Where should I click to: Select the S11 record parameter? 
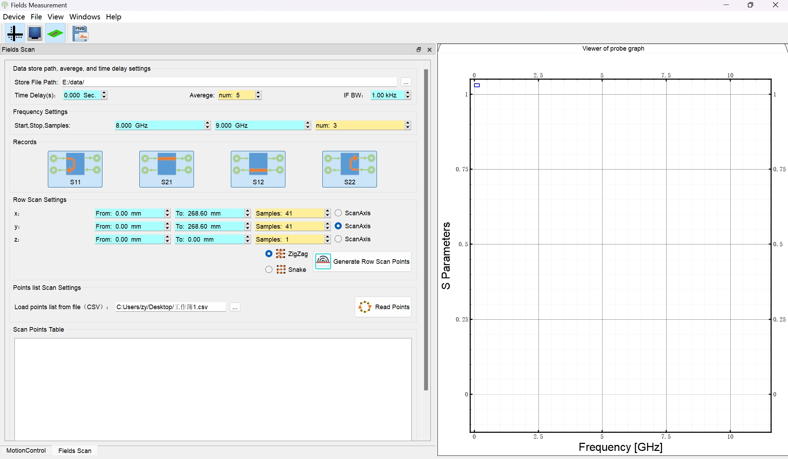click(x=75, y=169)
